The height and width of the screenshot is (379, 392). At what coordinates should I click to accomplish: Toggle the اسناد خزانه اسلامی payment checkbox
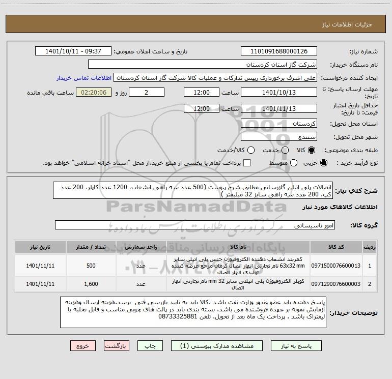click(247, 163)
